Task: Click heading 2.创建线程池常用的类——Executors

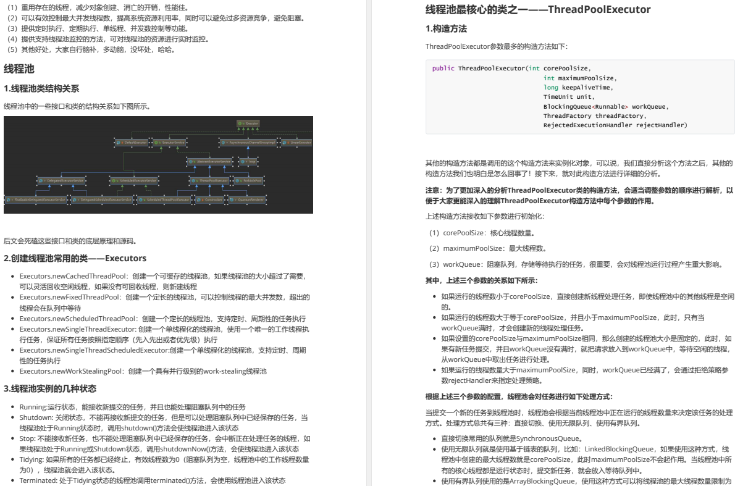Action: coord(75,258)
